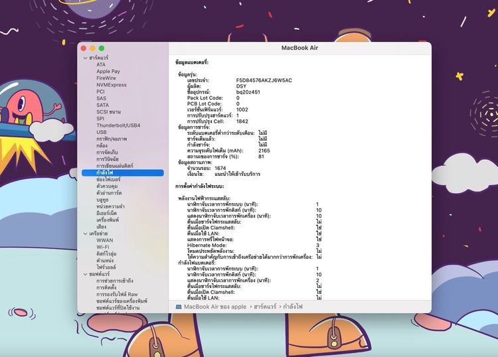Select Wi-Fi in the network list
Image resolution: width=498 pixels, height=357 pixels.
coord(103,247)
